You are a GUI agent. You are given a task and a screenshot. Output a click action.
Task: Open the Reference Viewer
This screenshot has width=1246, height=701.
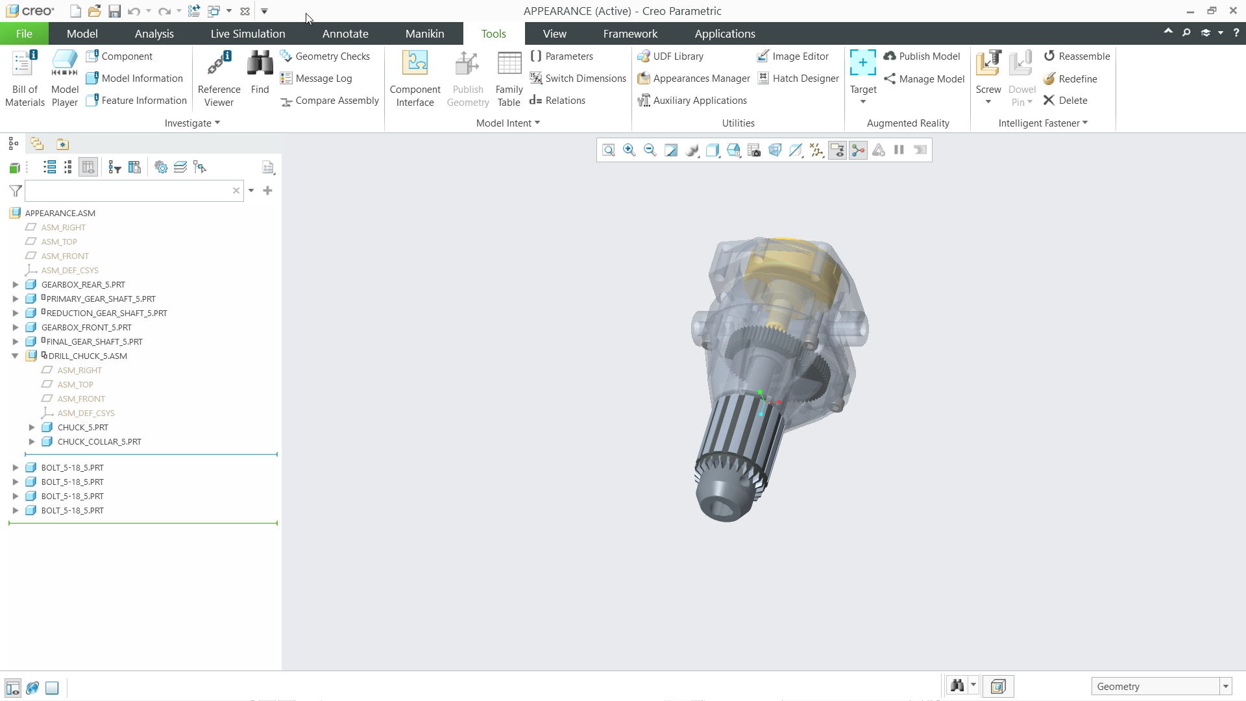(219, 79)
